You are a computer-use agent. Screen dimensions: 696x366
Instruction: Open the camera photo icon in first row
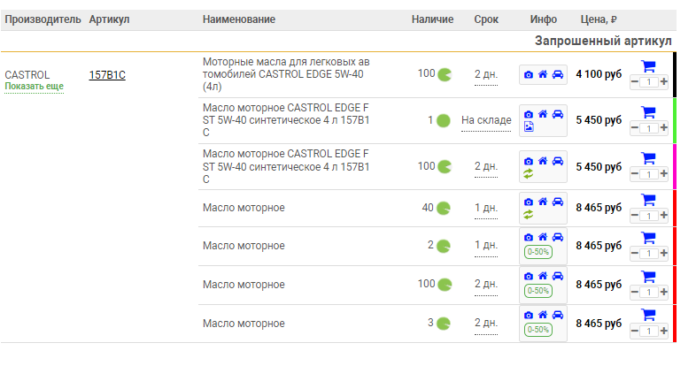[x=528, y=75]
